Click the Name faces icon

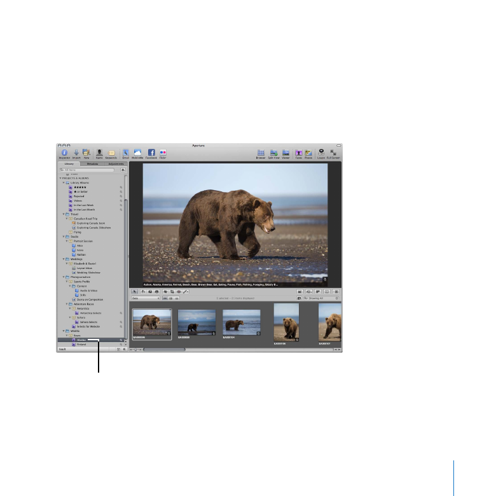coord(99,153)
